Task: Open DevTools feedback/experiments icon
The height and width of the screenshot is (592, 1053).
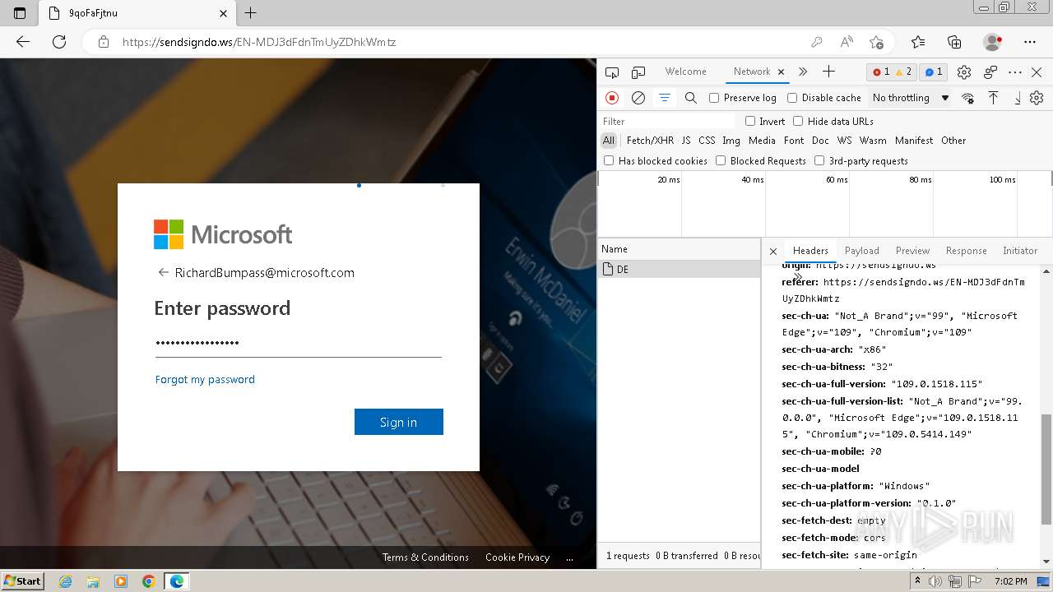Action: pyautogui.click(x=990, y=72)
